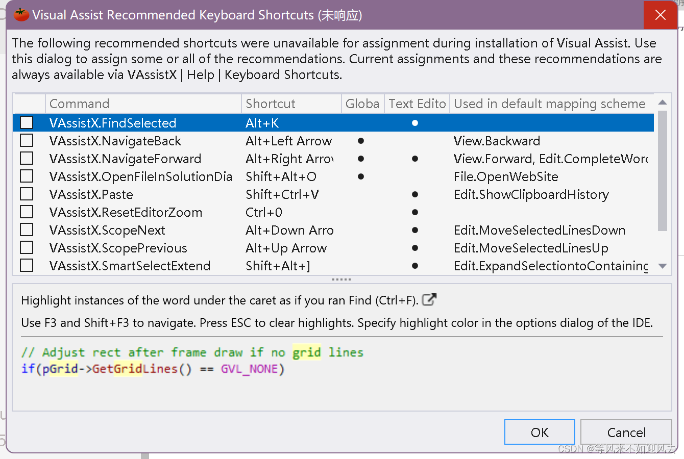The width and height of the screenshot is (684, 459).
Task: Click the Alt+K shortcut cell
Action: (x=262, y=123)
